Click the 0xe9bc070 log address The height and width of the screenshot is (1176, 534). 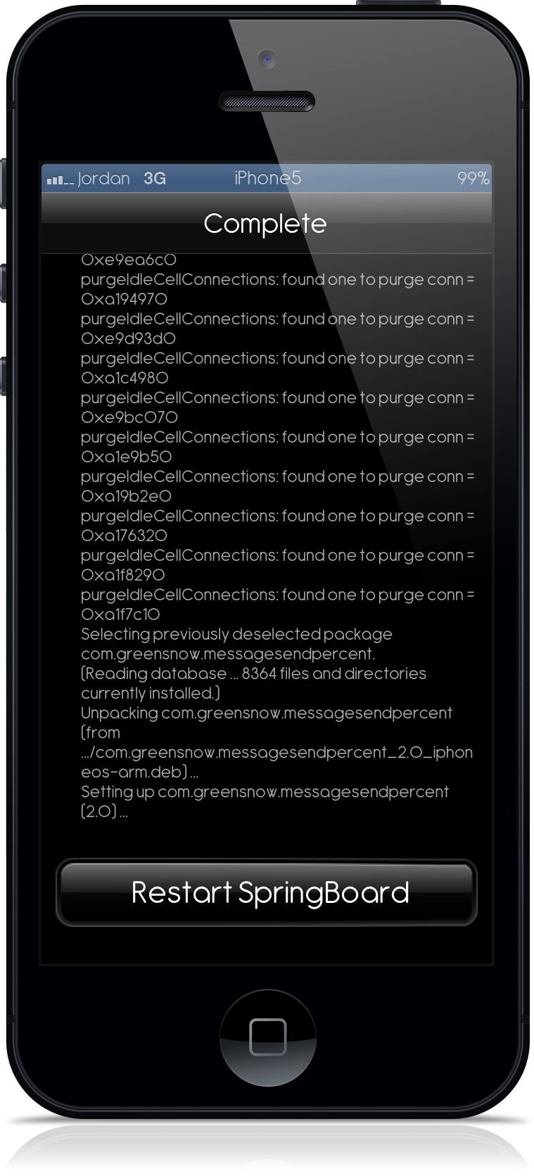[x=129, y=417]
